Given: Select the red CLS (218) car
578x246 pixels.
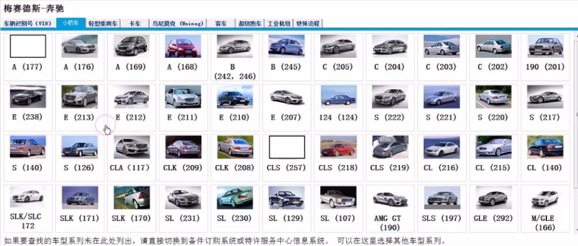Looking at the screenshot, I should point(338,147).
